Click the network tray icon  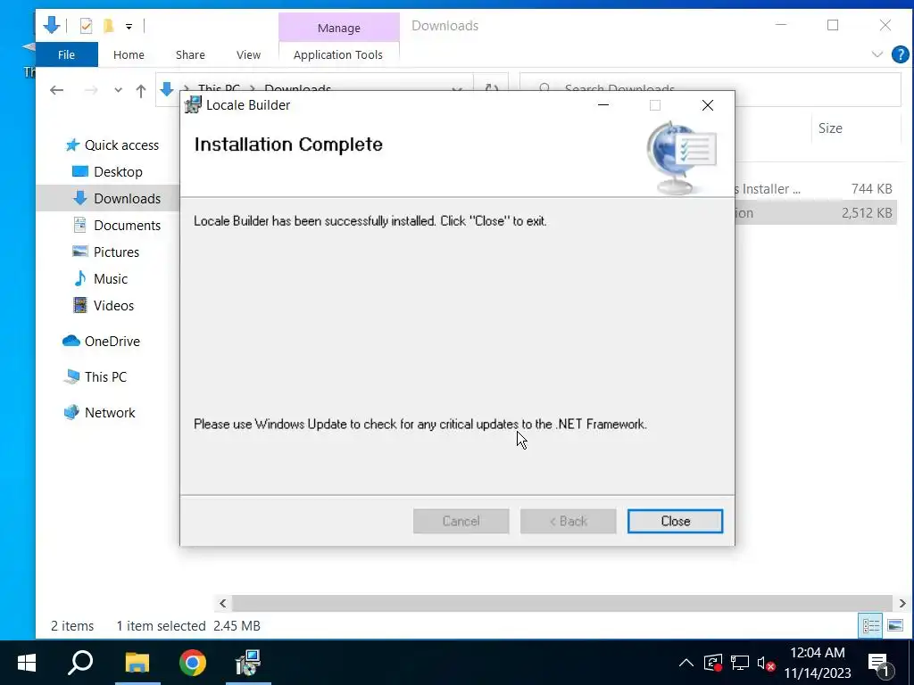click(x=740, y=663)
